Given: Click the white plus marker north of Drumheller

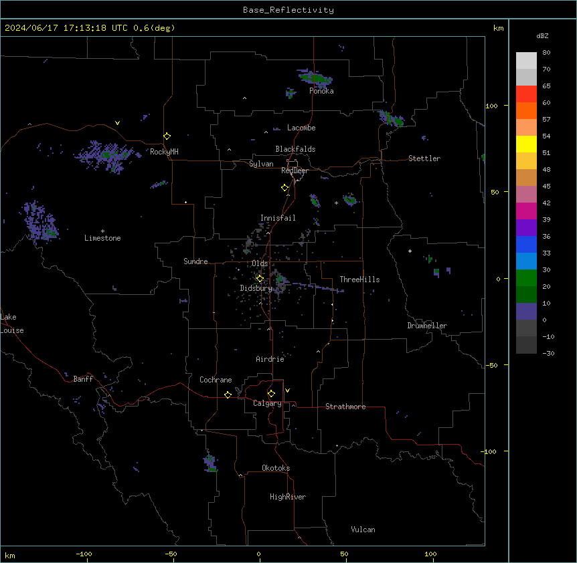Looking at the screenshot, I should 410,251.
